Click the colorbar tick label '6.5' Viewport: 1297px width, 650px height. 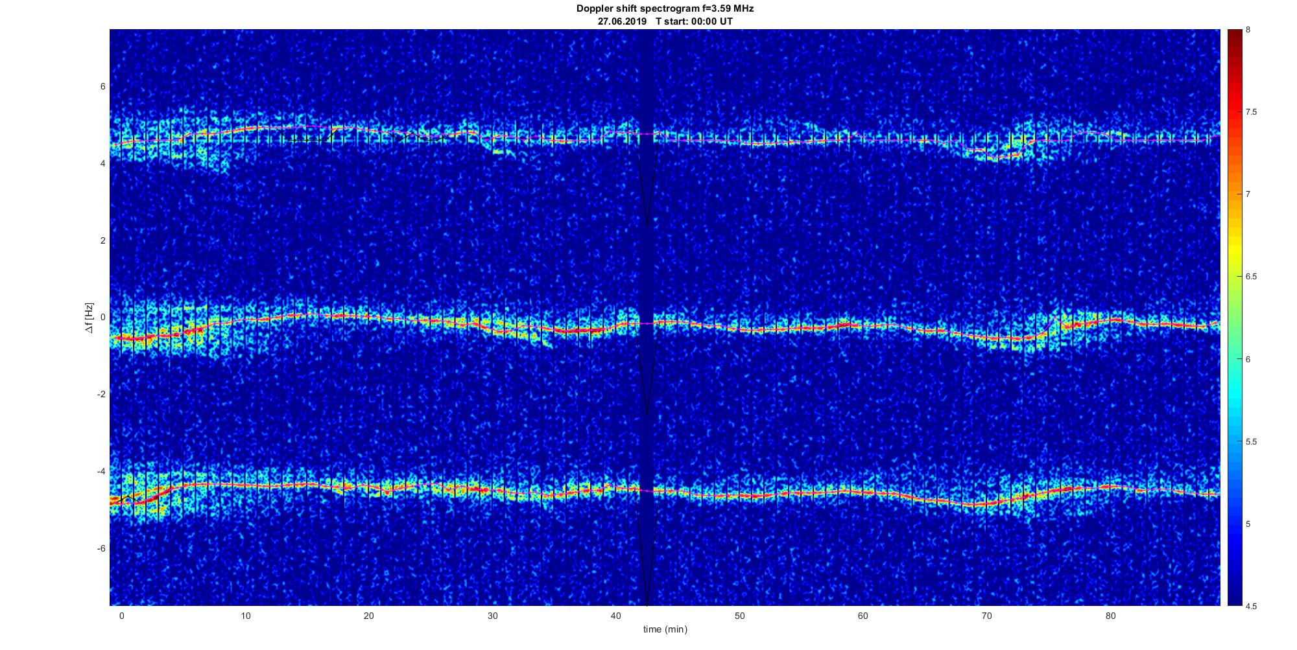coord(1251,277)
